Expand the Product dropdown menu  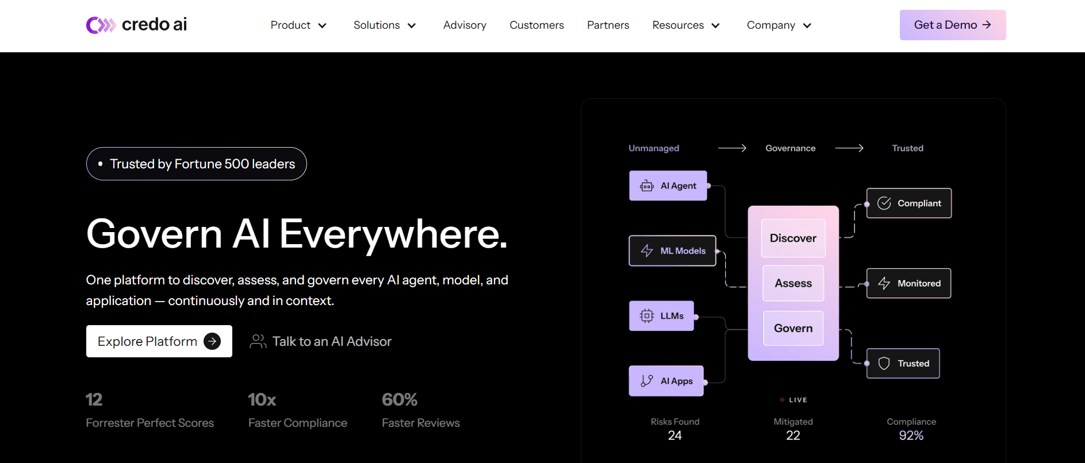tap(298, 25)
